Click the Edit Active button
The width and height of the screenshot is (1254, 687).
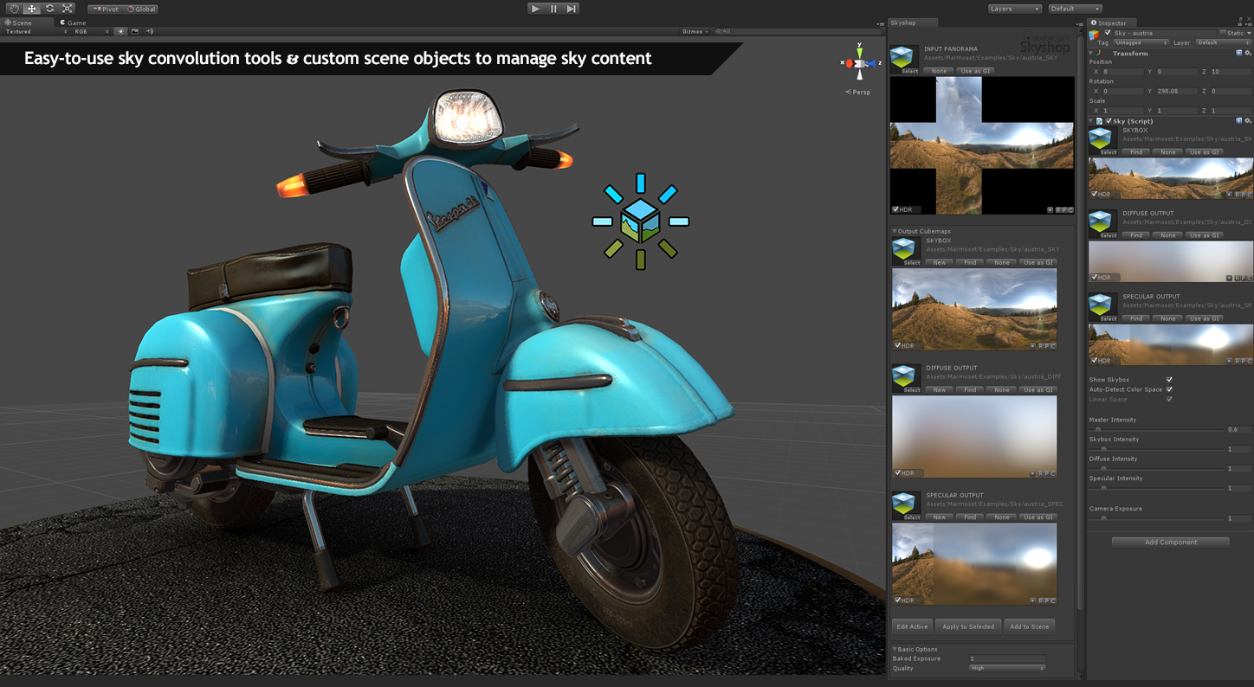(x=912, y=626)
